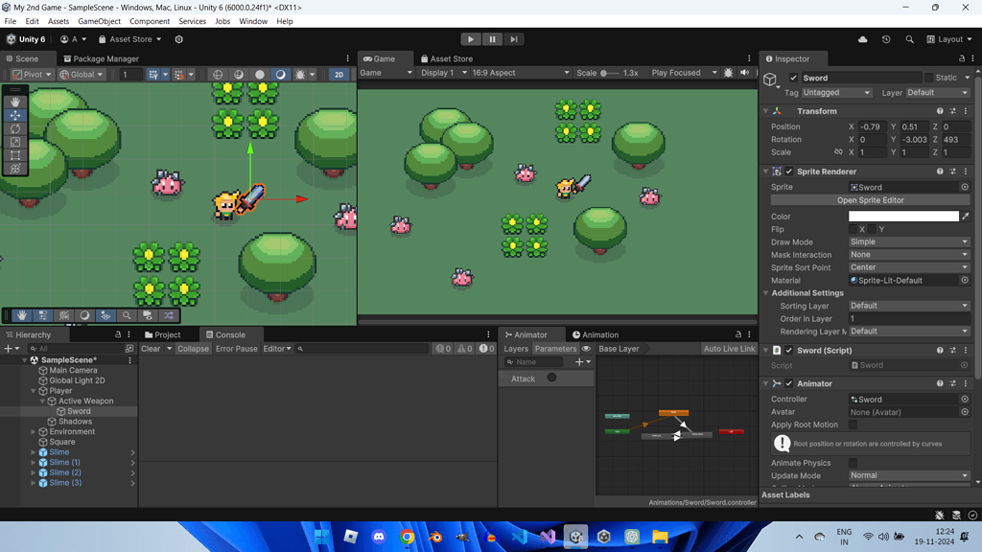982x552 pixels.
Task: Enable Apply Root Motion
Action: click(853, 425)
